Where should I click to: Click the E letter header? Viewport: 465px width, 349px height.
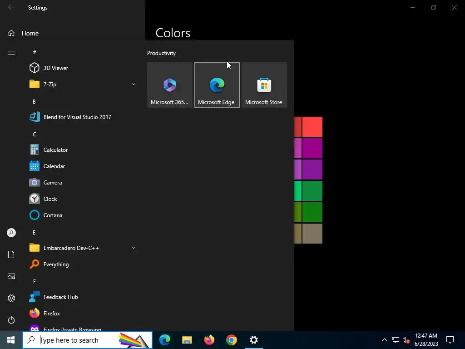(x=34, y=232)
